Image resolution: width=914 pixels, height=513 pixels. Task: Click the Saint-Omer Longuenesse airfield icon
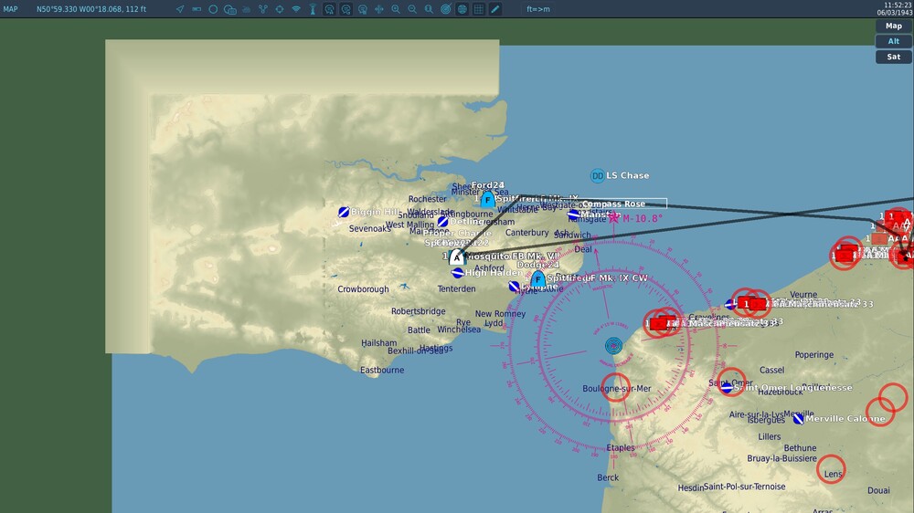727,388
